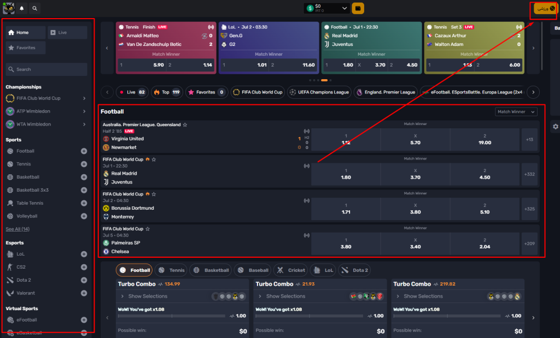This screenshot has width=560, height=338.
Task: Go to the previous featured match card
Action: click(x=107, y=48)
